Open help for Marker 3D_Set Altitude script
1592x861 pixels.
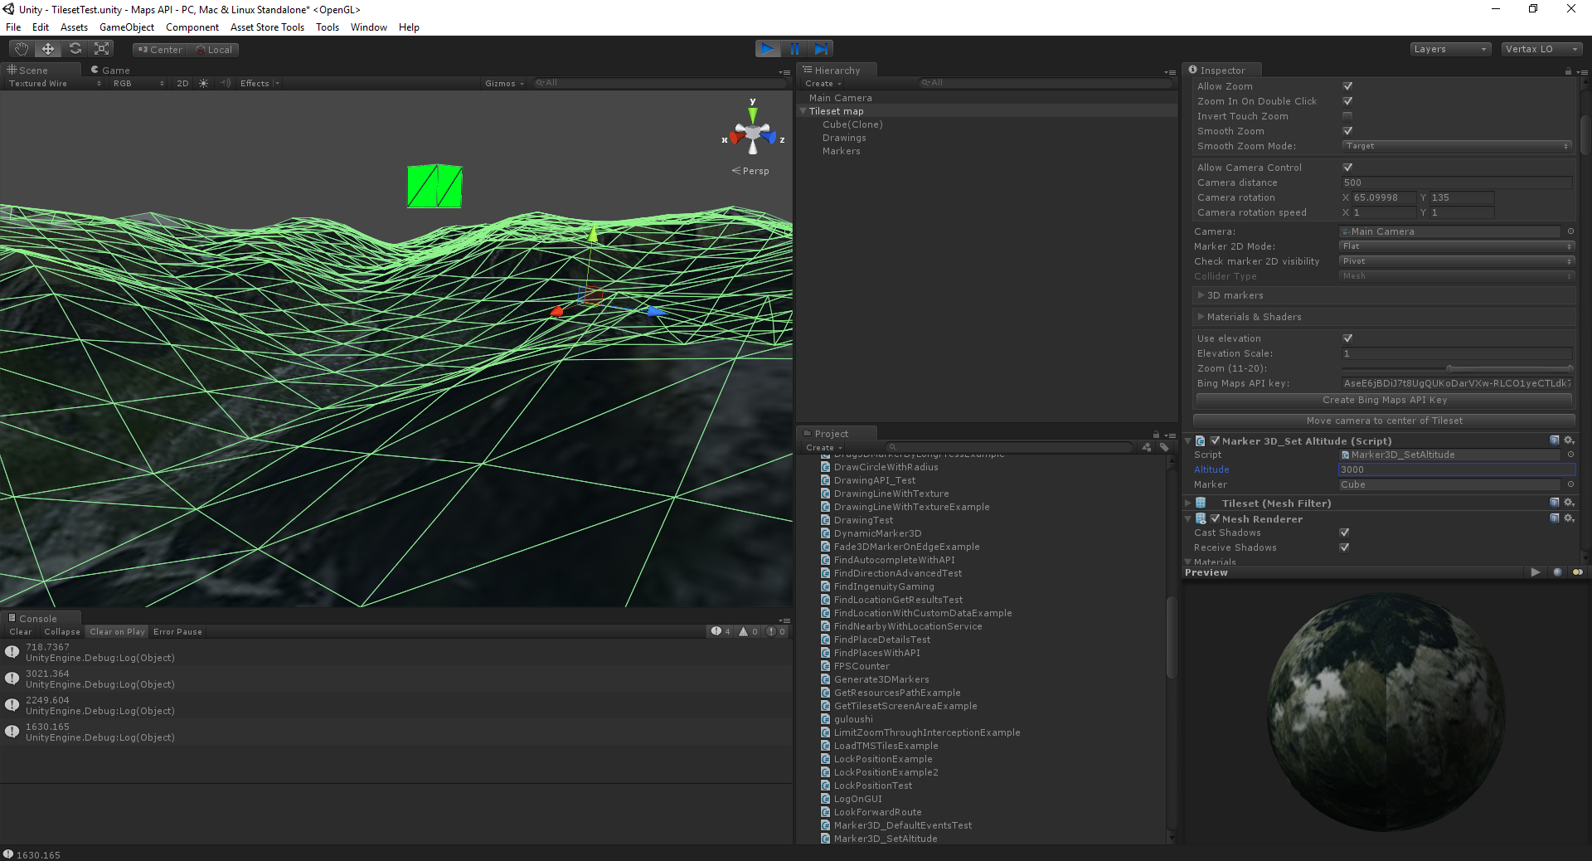(1555, 440)
